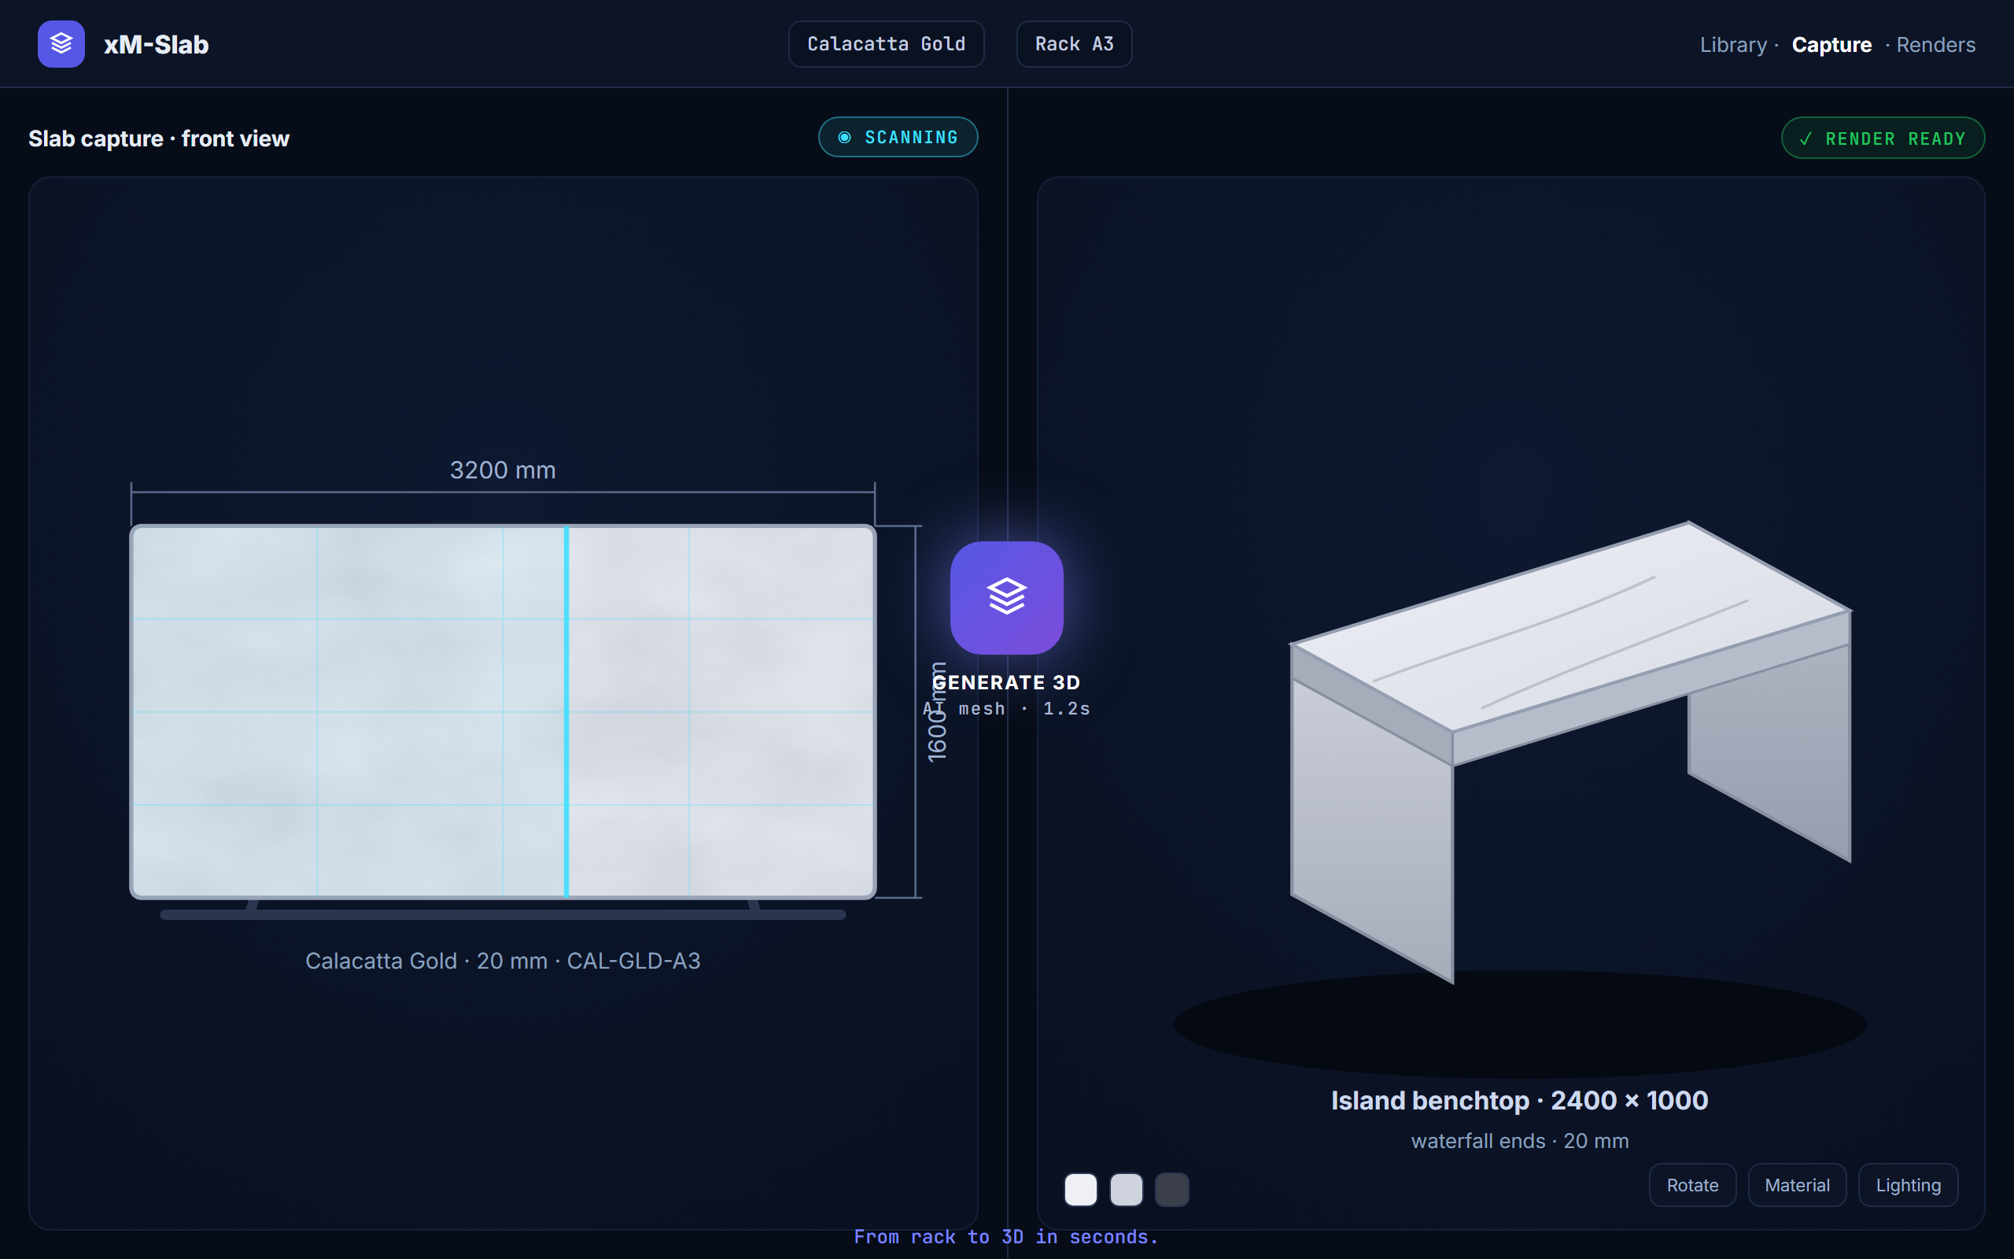Image resolution: width=2014 pixels, height=1259 pixels.
Task: Select the Rack A3 chip
Action: click(1074, 44)
